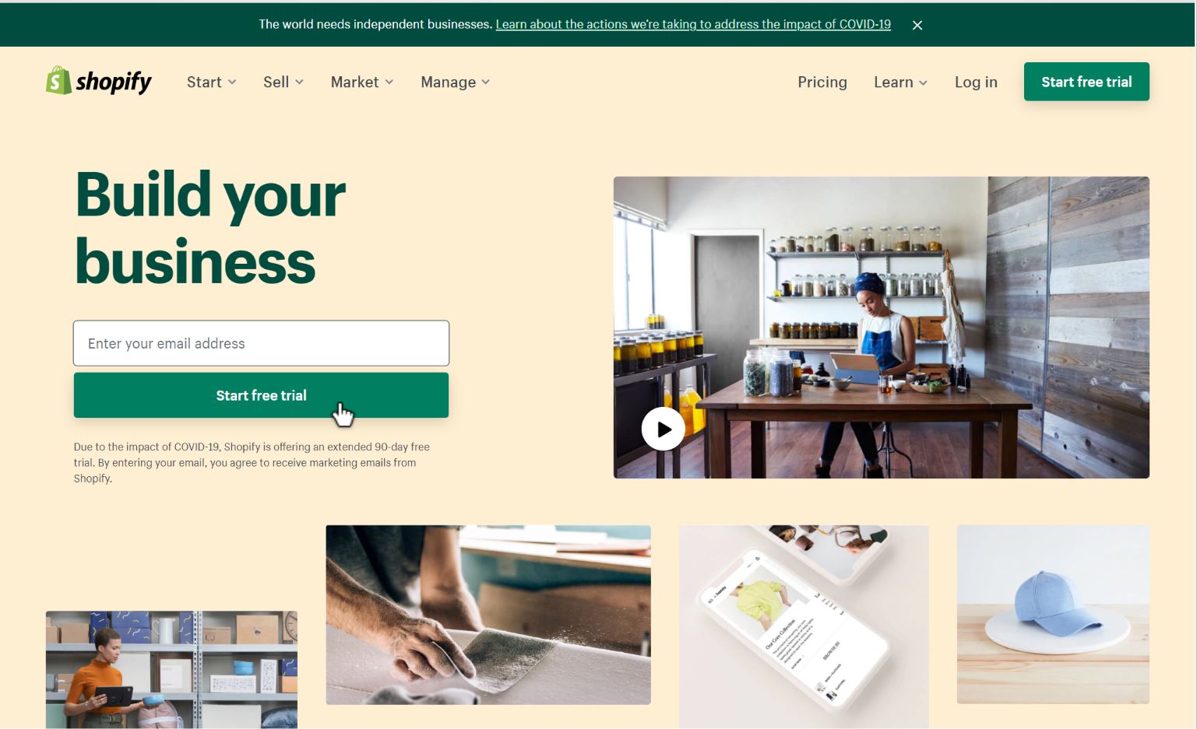
Task: Open the woman with tablet warehouse image
Action: click(x=171, y=670)
